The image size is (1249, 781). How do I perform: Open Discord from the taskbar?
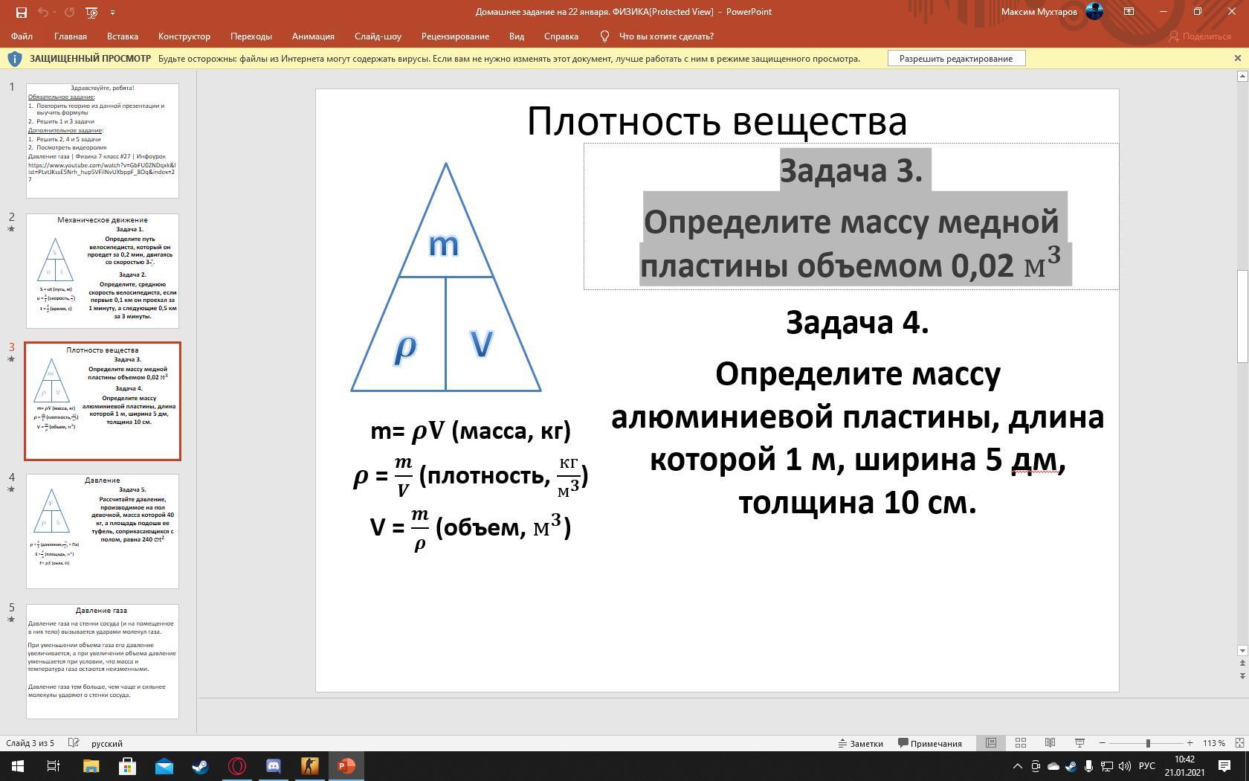pos(273,766)
